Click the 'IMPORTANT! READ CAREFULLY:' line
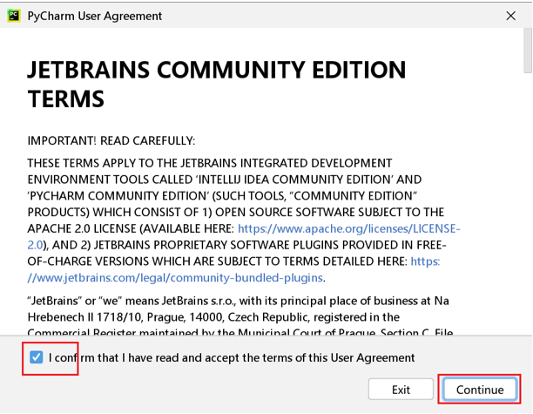 [x=111, y=140]
